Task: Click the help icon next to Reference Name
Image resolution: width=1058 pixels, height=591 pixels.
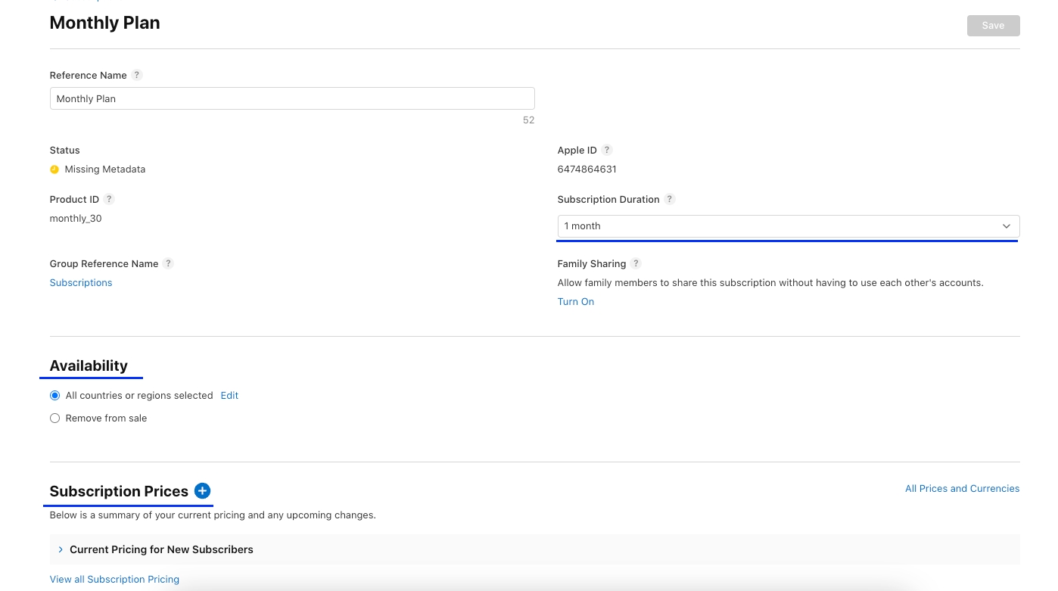Action: click(137, 75)
